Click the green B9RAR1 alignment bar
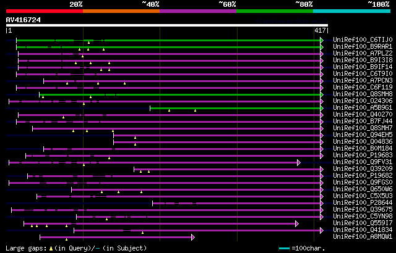Viewport: 396px width, 253px height. click(x=168, y=47)
